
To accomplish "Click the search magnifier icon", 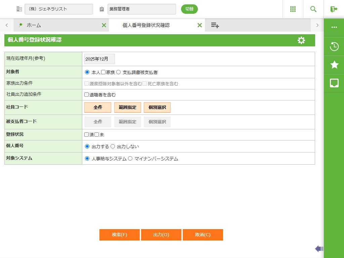I will click(313, 9).
